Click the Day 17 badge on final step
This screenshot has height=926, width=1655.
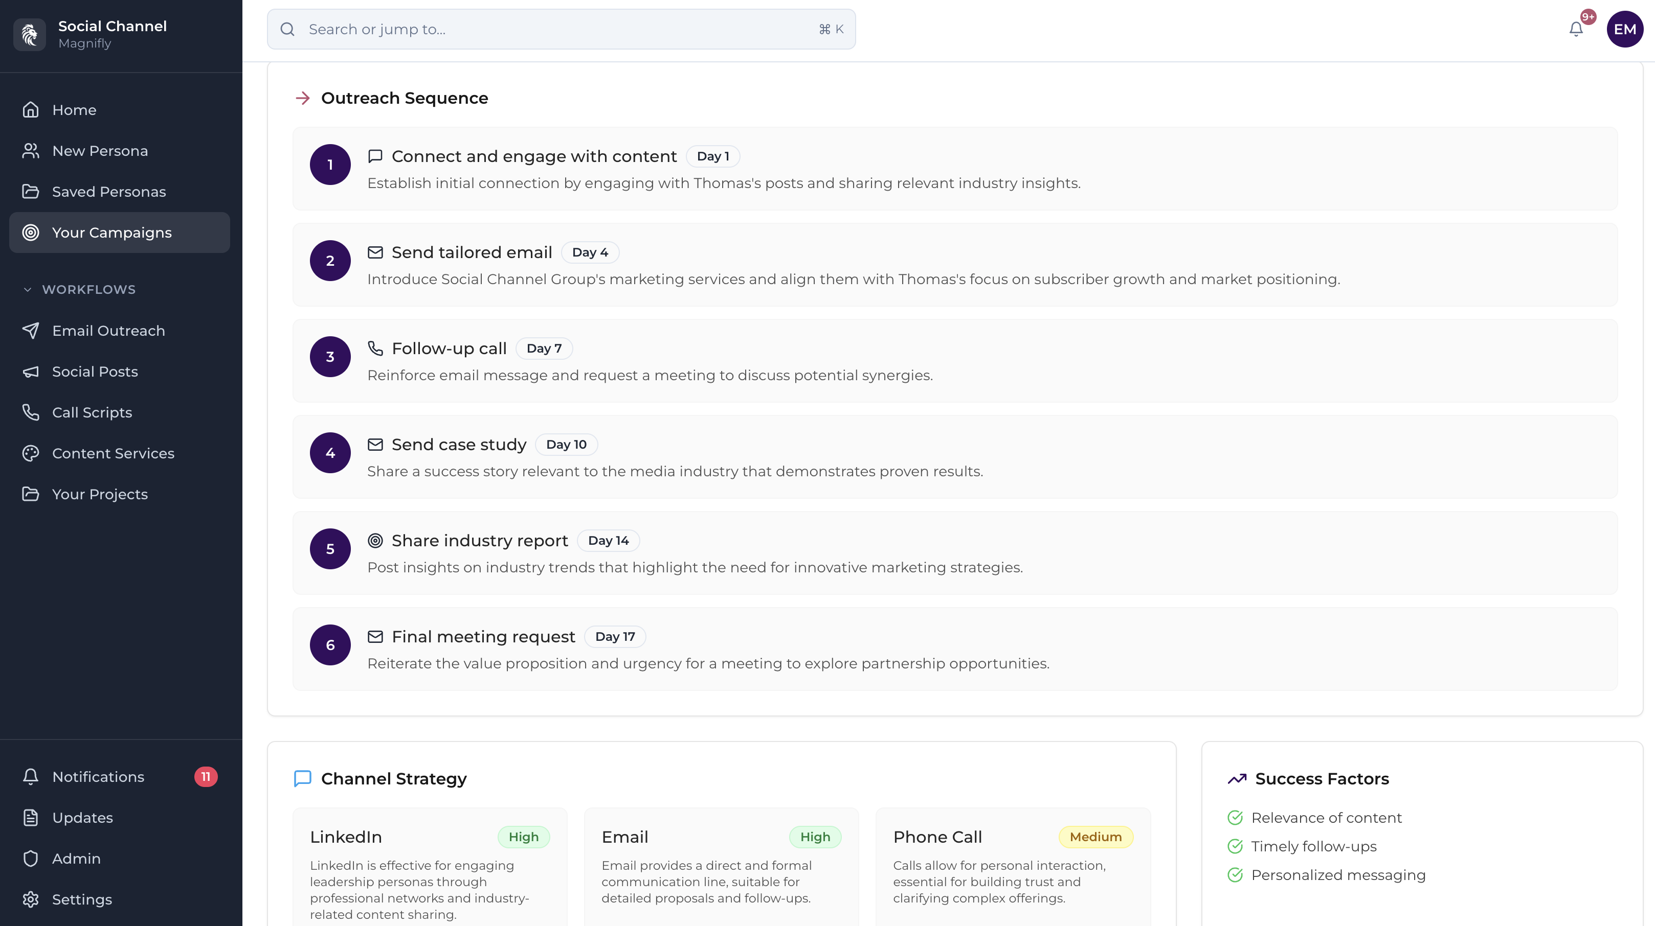point(614,636)
